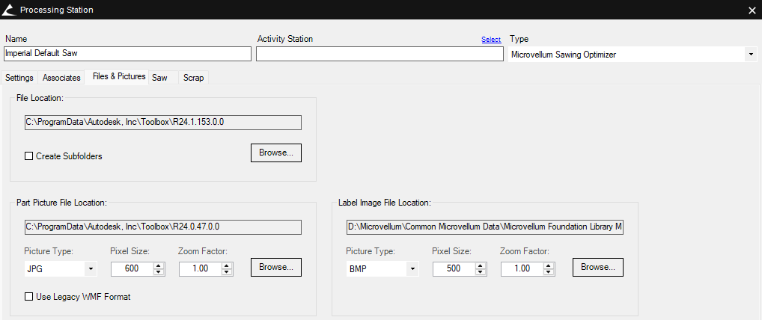Expand the Label Image Picture Type BMP dropdown
Viewport: 762px width, 320px height.
click(x=412, y=268)
